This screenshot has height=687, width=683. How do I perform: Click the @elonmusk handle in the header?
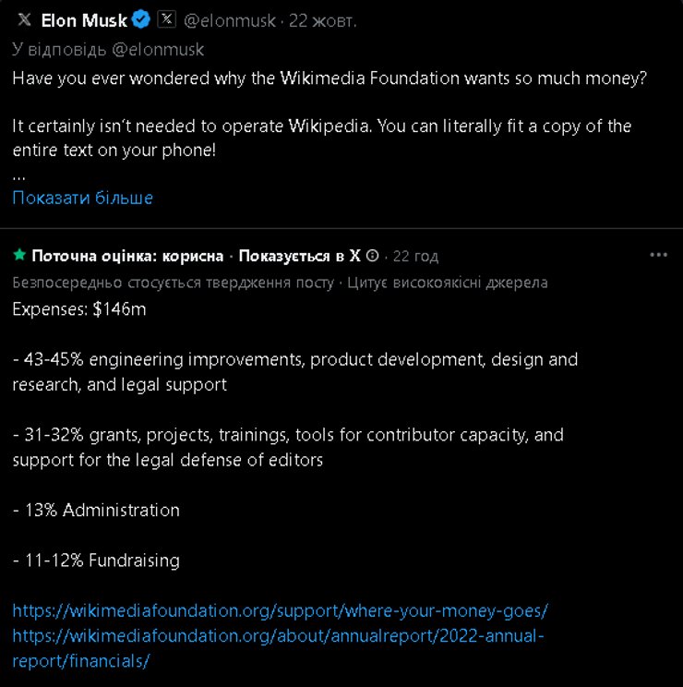pos(229,19)
